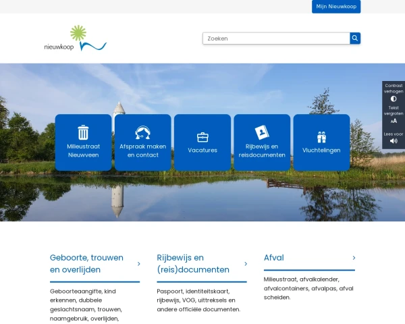Open the Vacatures tile label
Image resolution: width=405 pixels, height=324 pixels.
(202, 150)
